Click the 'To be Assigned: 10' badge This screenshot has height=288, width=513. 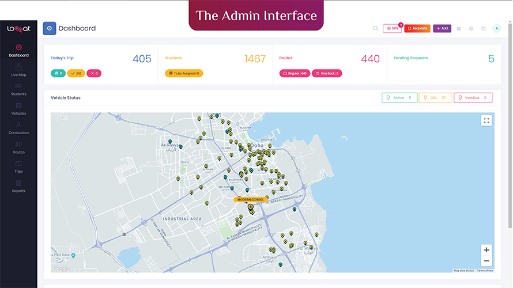(184, 74)
